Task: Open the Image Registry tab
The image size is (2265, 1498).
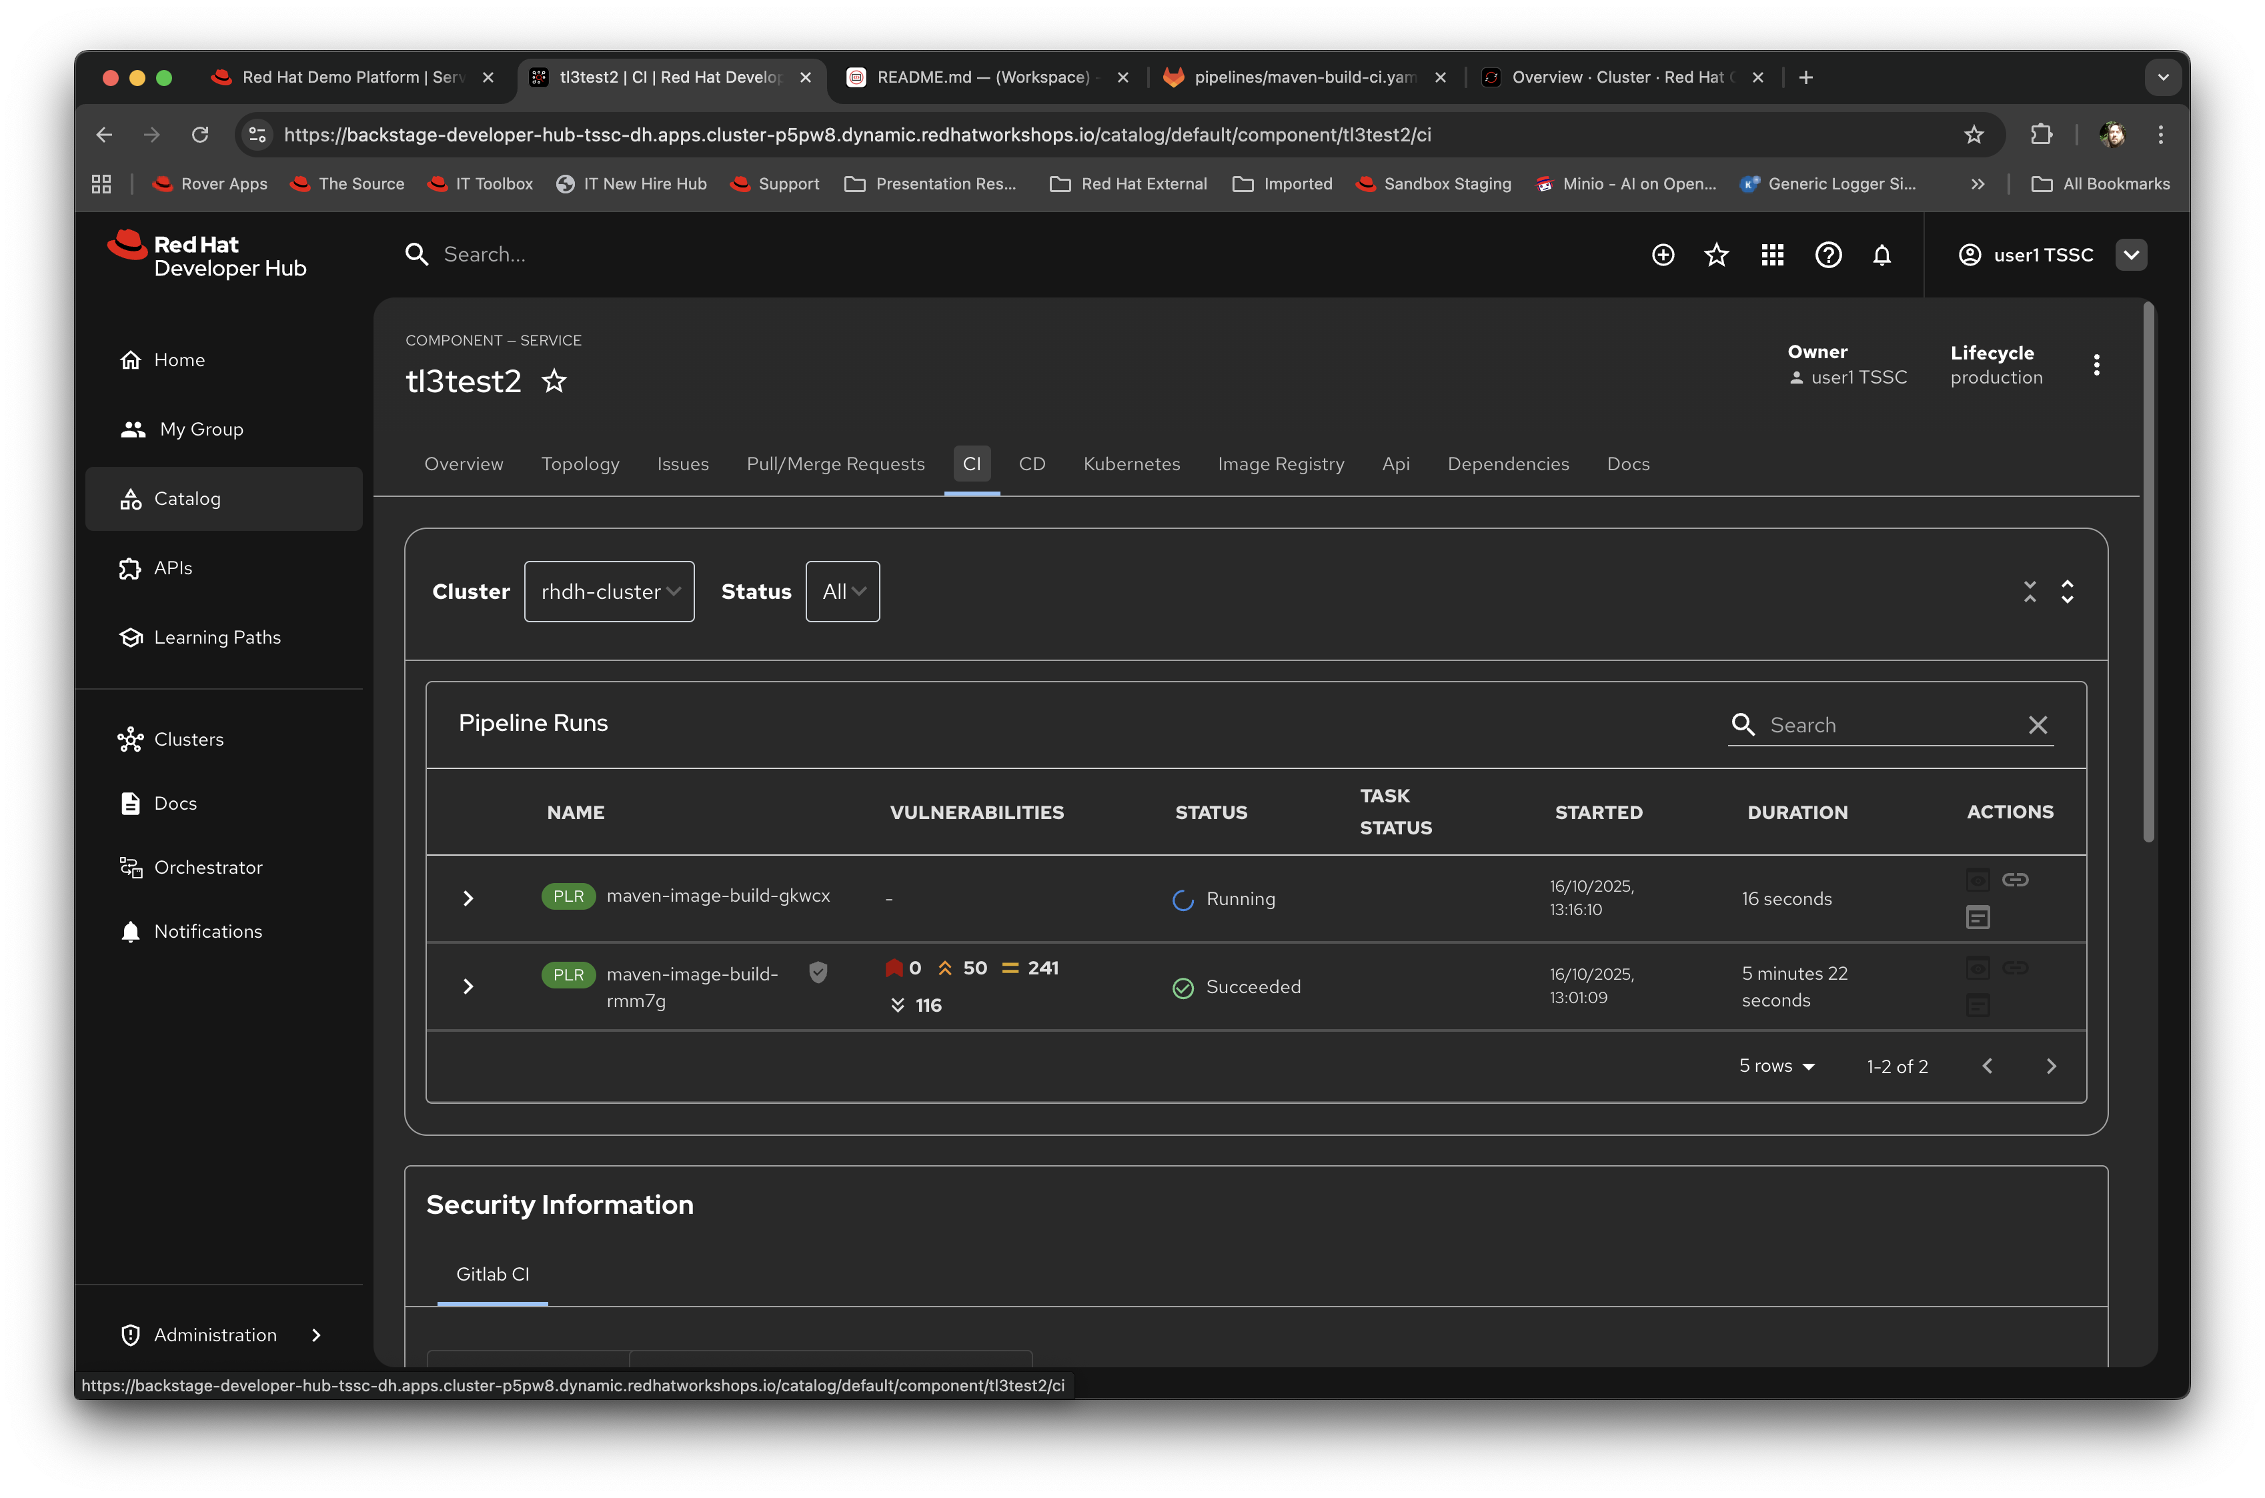Action: (1280, 464)
